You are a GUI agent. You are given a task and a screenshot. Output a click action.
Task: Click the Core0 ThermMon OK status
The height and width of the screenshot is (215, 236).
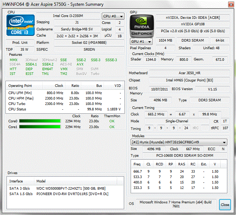(x=112, y=121)
